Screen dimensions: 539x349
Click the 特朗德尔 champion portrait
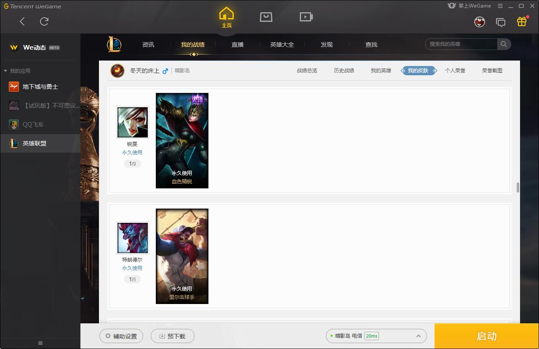133,238
